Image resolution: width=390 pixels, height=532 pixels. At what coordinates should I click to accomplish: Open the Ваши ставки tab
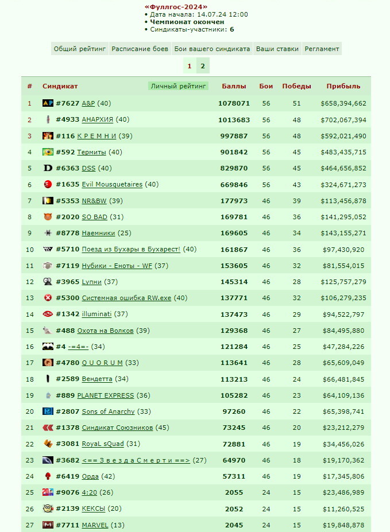pyautogui.click(x=277, y=49)
